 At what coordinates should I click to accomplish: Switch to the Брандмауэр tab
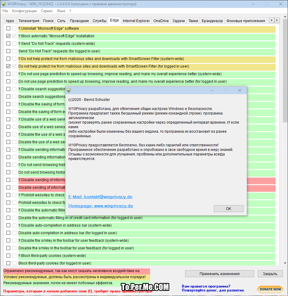pos(212,21)
